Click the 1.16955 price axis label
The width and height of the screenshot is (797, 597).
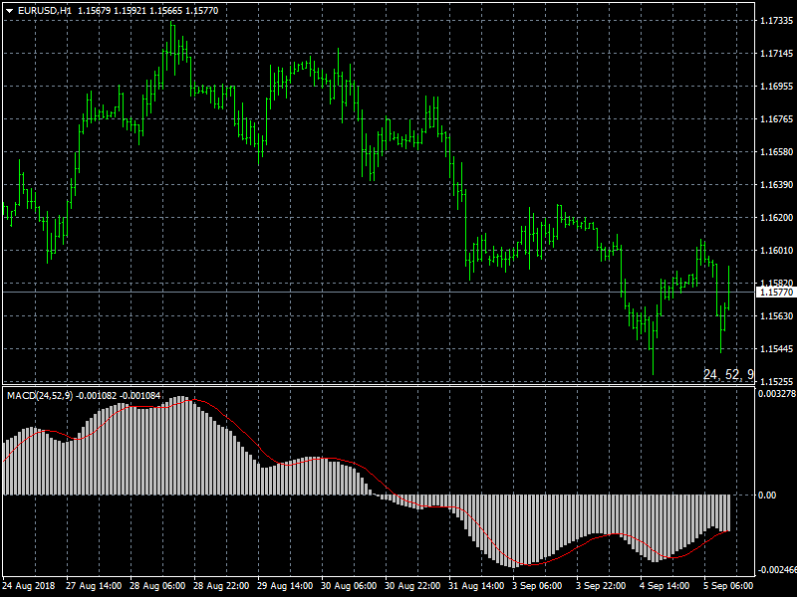click(x=776, y=87)
